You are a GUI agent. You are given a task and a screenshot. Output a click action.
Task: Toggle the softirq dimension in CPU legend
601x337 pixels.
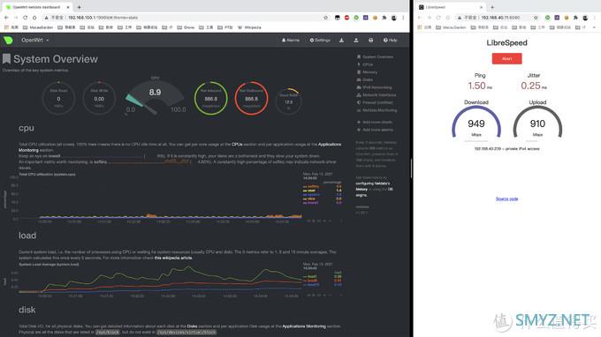311,187
